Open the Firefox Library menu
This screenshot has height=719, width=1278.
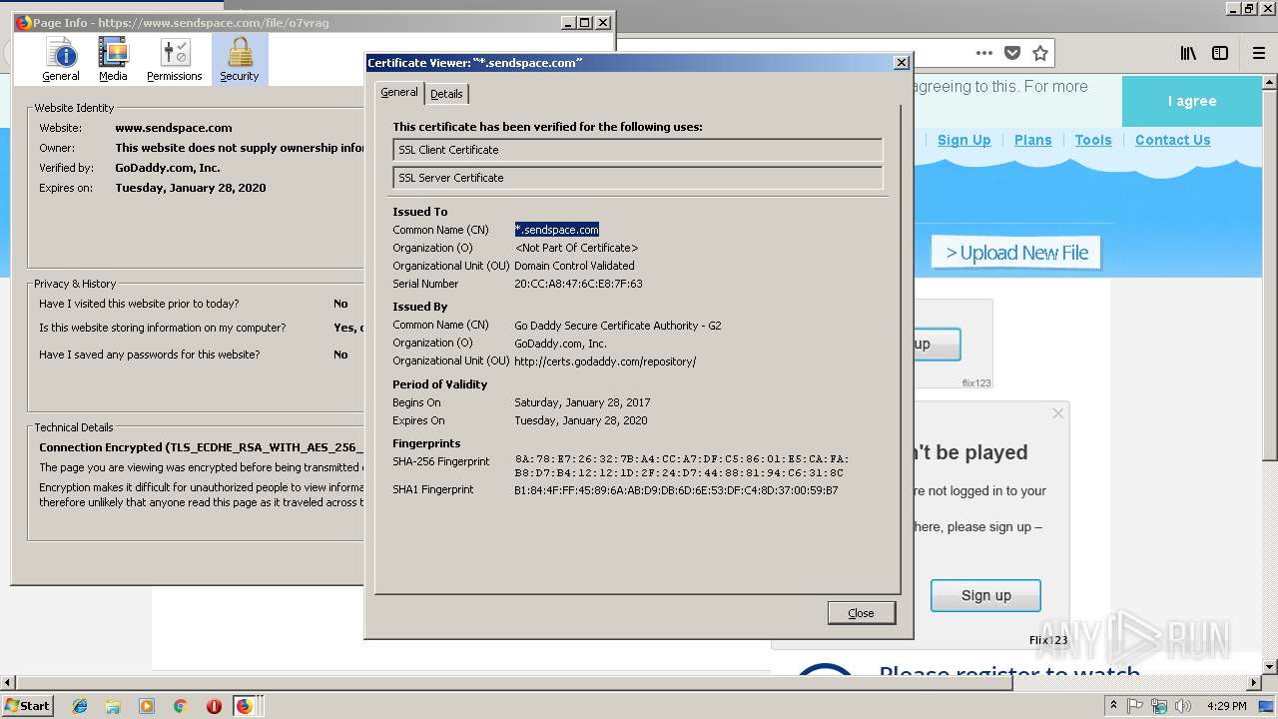1188,53
